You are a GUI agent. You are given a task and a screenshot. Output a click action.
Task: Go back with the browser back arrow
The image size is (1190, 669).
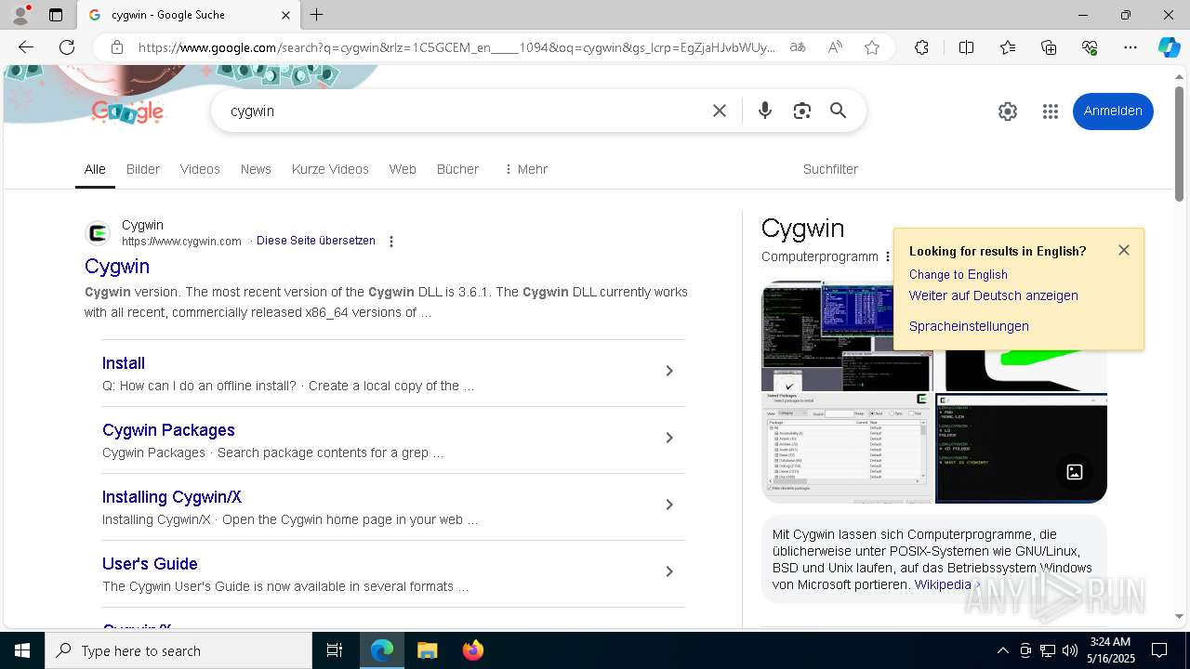(x=26, y=47)
